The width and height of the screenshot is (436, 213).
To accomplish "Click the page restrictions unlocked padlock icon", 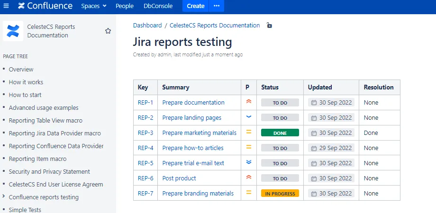I will click(269, 25).
